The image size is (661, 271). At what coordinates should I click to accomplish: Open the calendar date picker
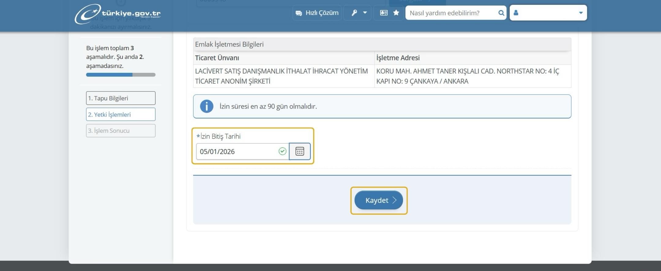pos(300,151)
